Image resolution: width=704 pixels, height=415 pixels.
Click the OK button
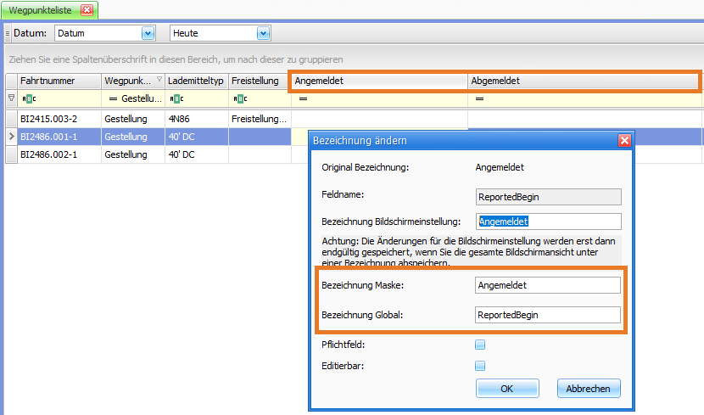click(507, 389)
